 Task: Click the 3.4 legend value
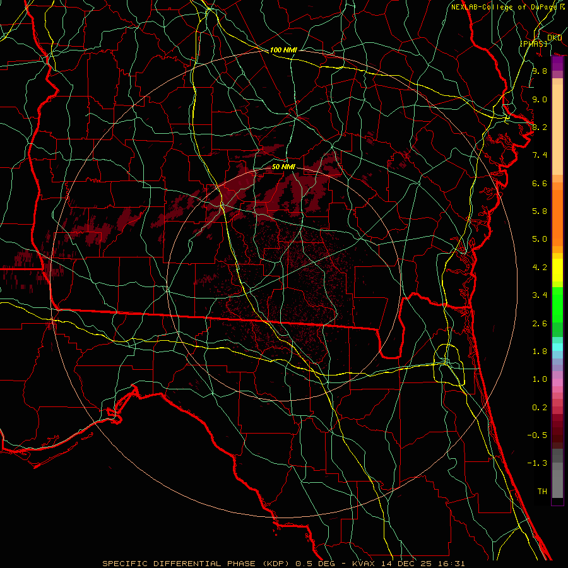540,295
